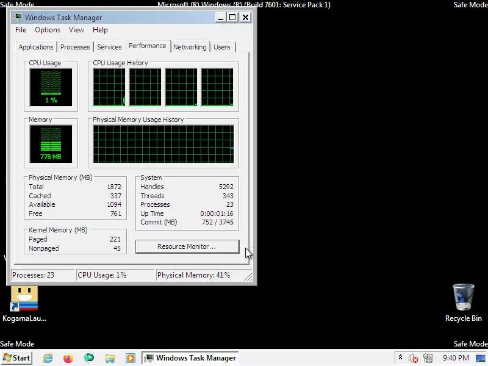Select the Performance tab

pos(148,46)
